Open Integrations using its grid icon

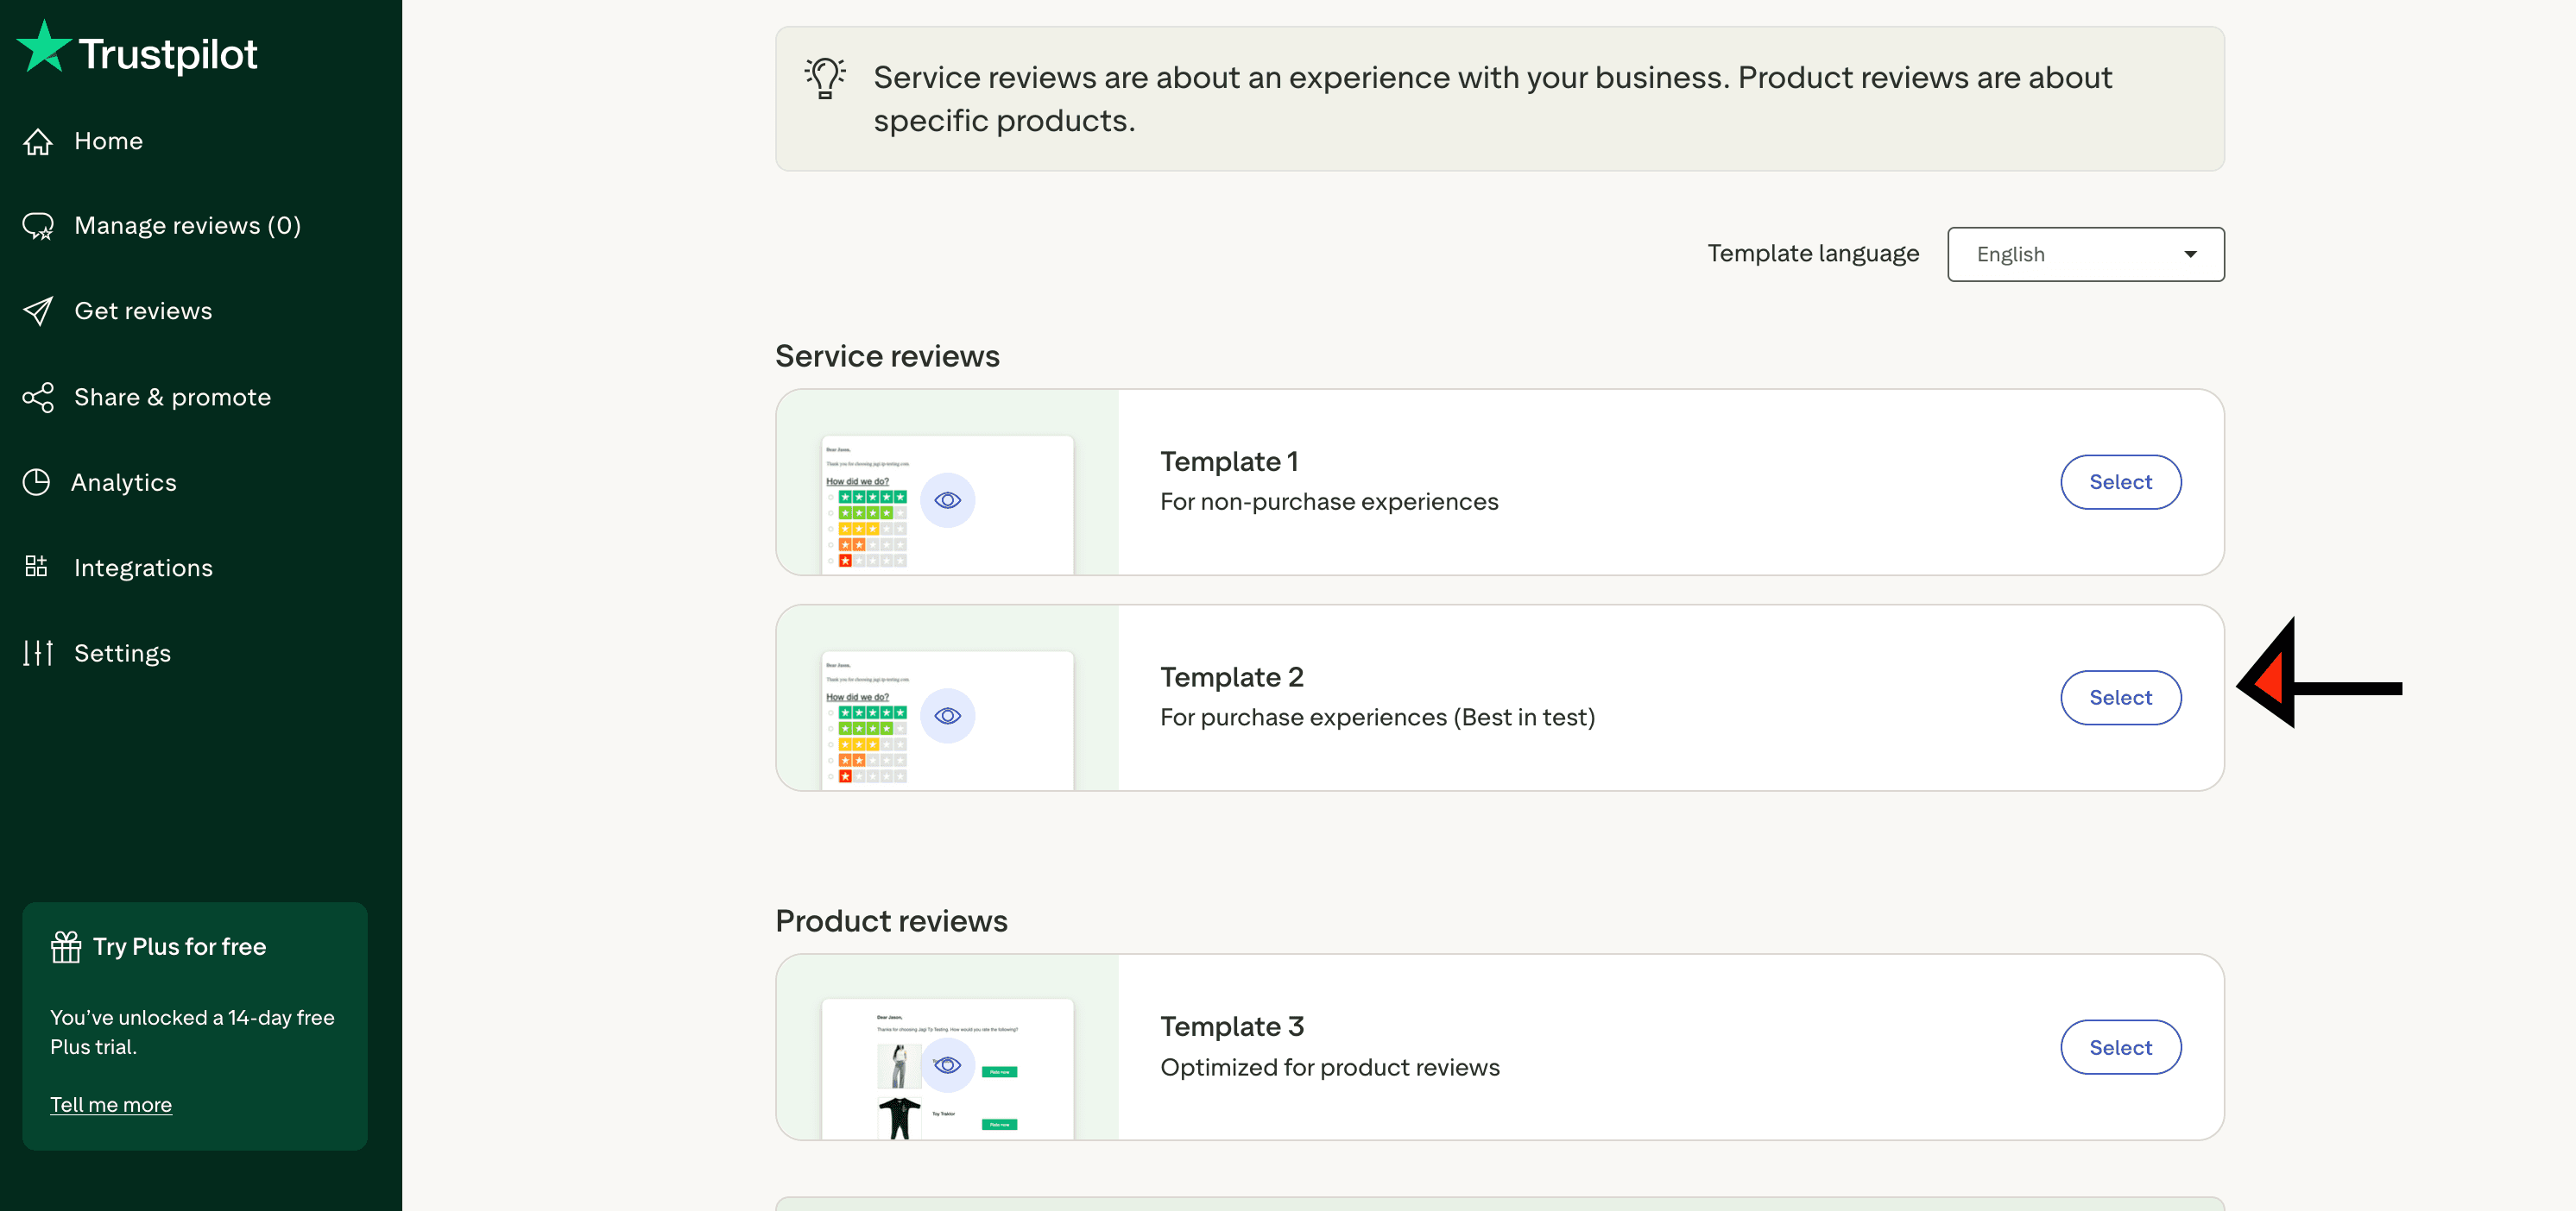pos(36,567)
